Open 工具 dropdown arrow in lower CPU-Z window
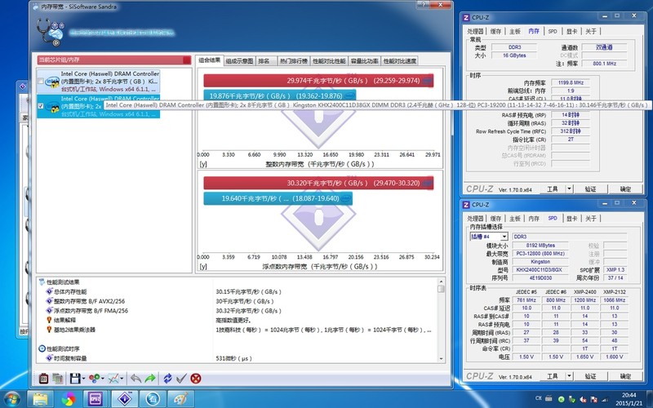This screenshot has height=408, width=653. 569,376
